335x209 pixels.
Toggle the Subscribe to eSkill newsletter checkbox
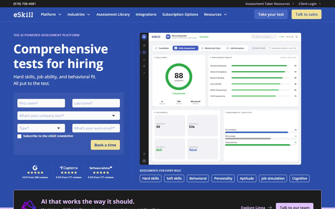19,136
